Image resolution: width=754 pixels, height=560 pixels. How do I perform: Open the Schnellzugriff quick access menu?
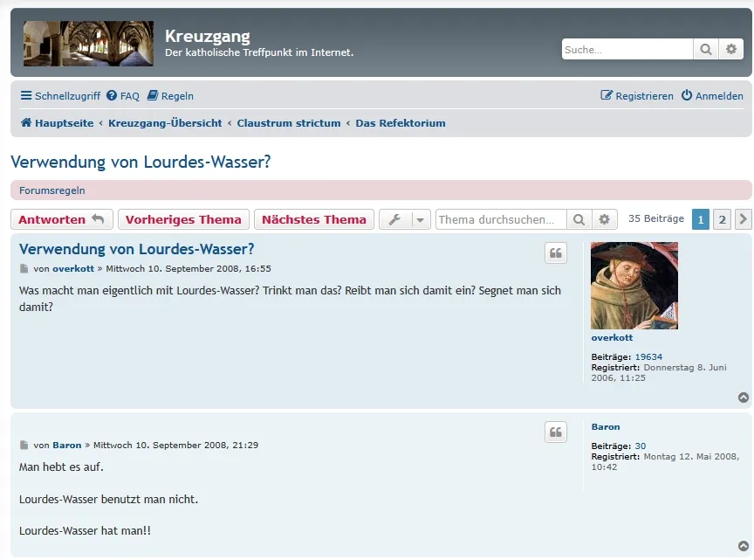click(61, 96)
